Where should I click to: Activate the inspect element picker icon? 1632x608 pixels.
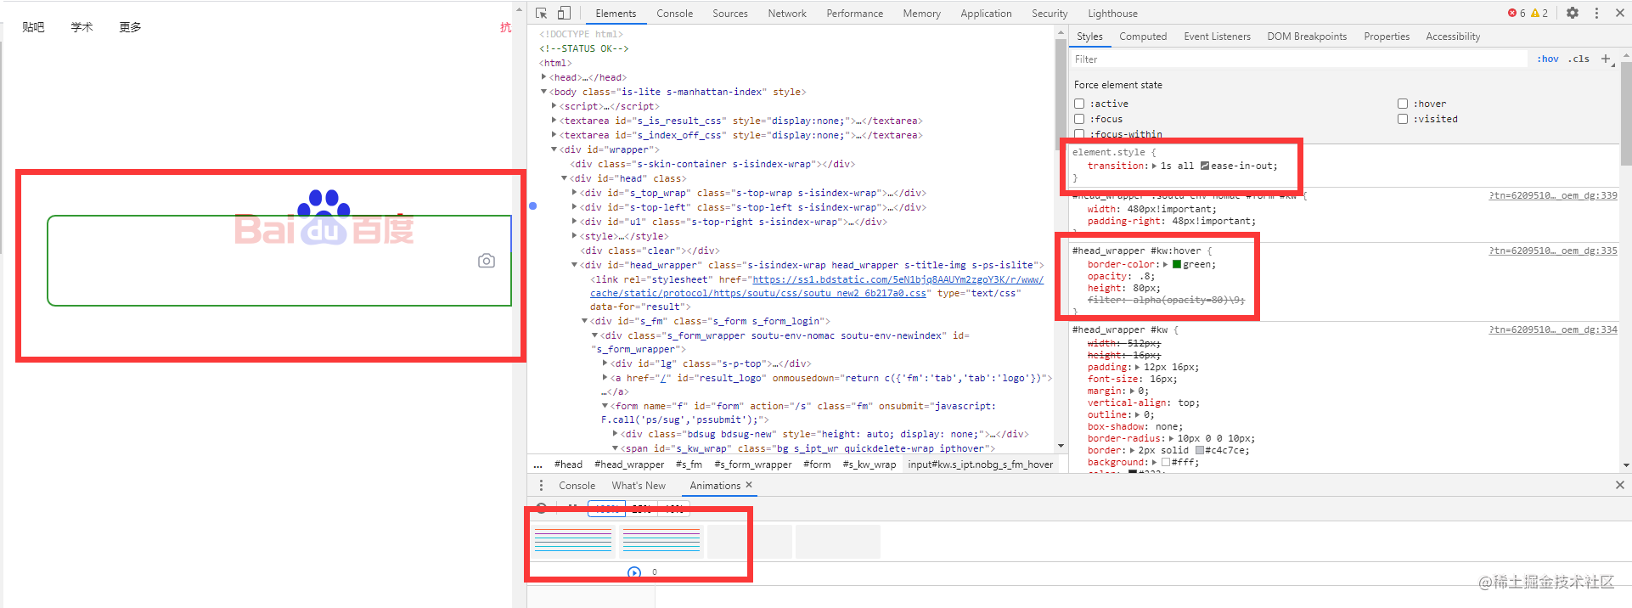coord(542,14)
